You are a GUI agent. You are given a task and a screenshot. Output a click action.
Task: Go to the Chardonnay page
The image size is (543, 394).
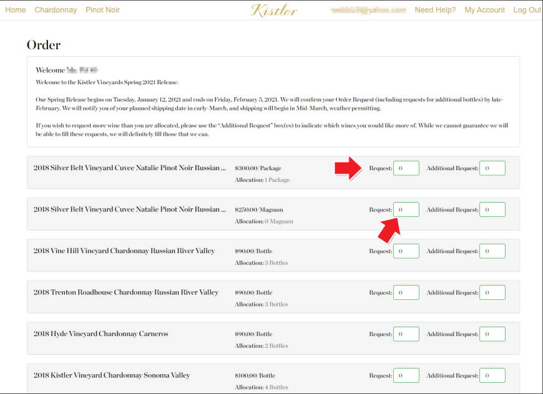[x=56, y=10]
